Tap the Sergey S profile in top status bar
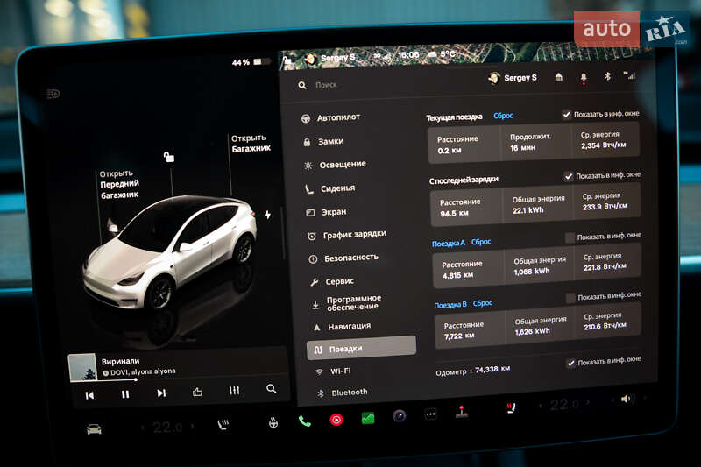 click(330, 58)
